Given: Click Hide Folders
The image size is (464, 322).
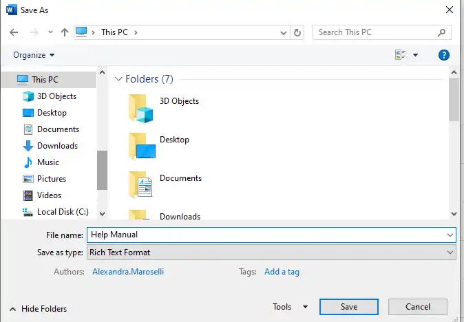Looking at the screenshot, I should coord(38,309).
